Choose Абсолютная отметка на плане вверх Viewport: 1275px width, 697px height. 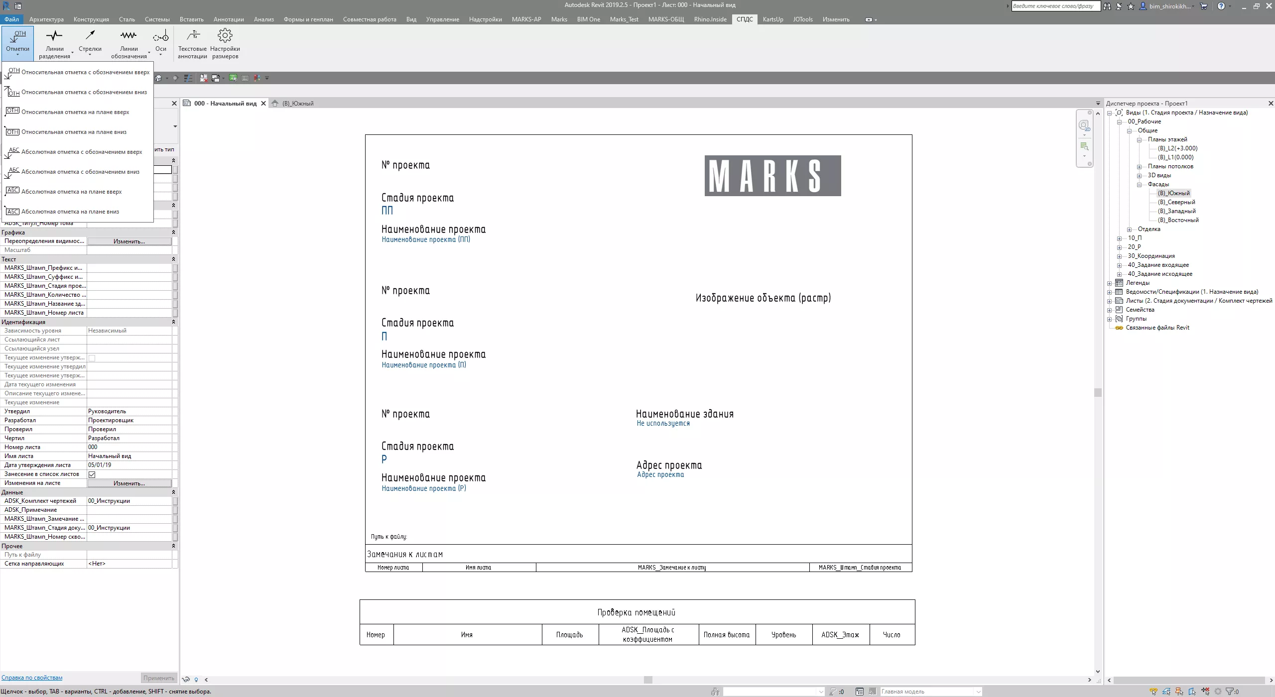pyautogui.click(x=72, y=192)
